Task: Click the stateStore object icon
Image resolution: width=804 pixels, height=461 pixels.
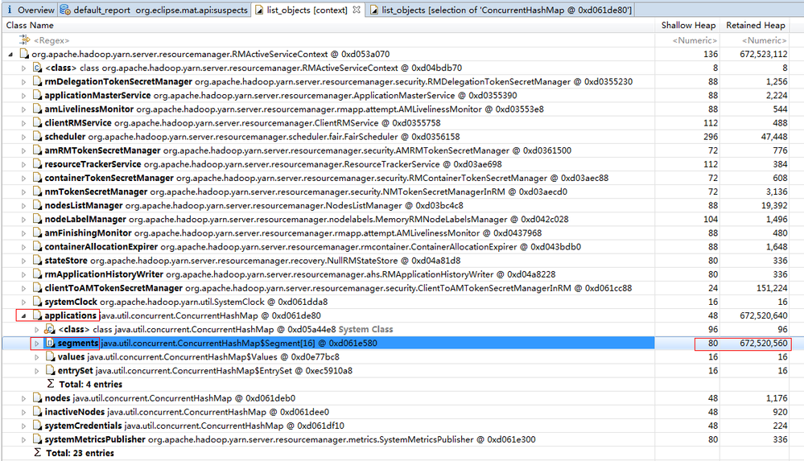Action: [38, 261]
